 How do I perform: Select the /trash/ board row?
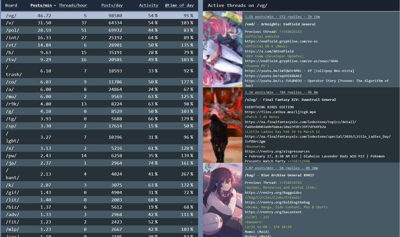(x=99, y=71)
